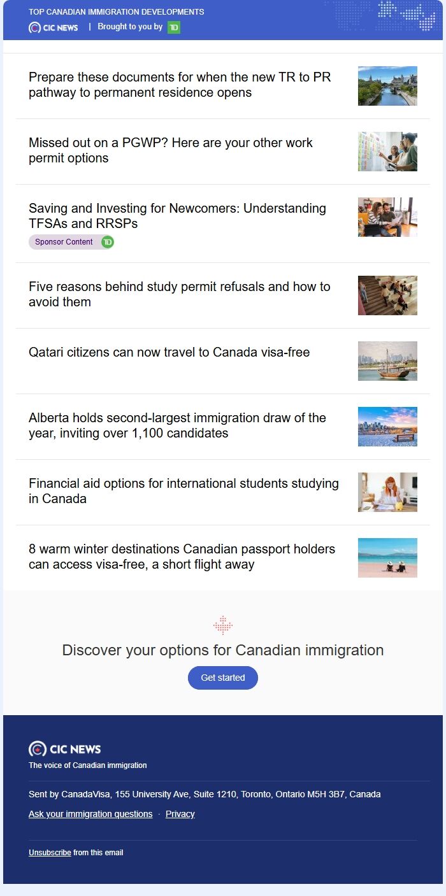Click the river canal thumbnail for the TR article
The height and width of the screenshot is (896, 446).
387,86
